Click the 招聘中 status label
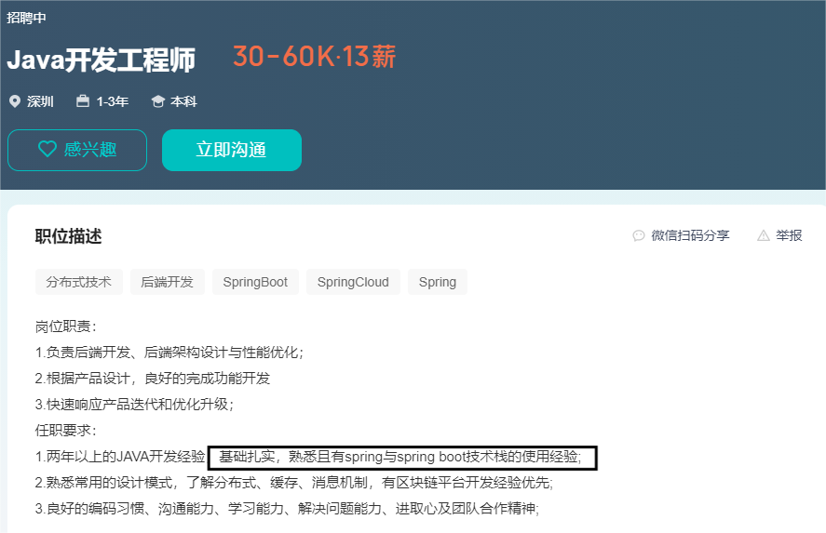Screen dimensions: 826x533 [26, 18]
